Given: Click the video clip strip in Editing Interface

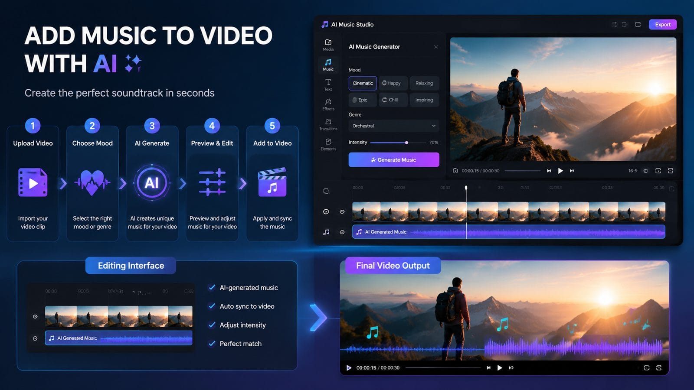Looking at the screenshot, I should [x=119, y=316].
